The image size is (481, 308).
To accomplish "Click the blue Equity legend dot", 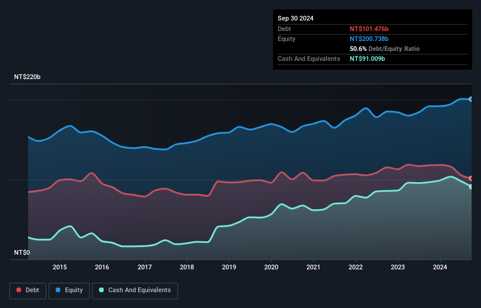I will [58, 290].
